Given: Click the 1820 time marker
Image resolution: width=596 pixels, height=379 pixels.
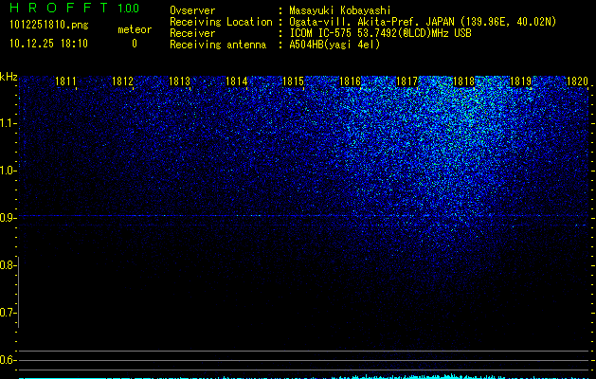Looking at the screenshot, I should click(x=577, y=81).
